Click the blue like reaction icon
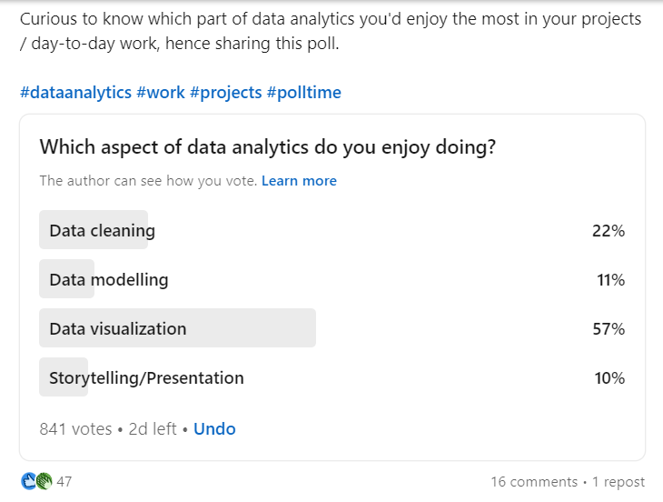 click(28, 481)
